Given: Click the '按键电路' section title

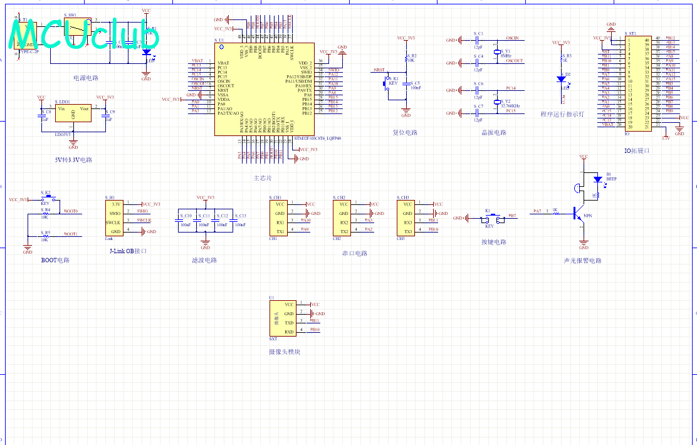Looking at the screenshot, I should [494, 243].
